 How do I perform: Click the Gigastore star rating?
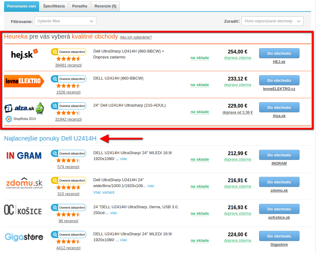[68, 241]
